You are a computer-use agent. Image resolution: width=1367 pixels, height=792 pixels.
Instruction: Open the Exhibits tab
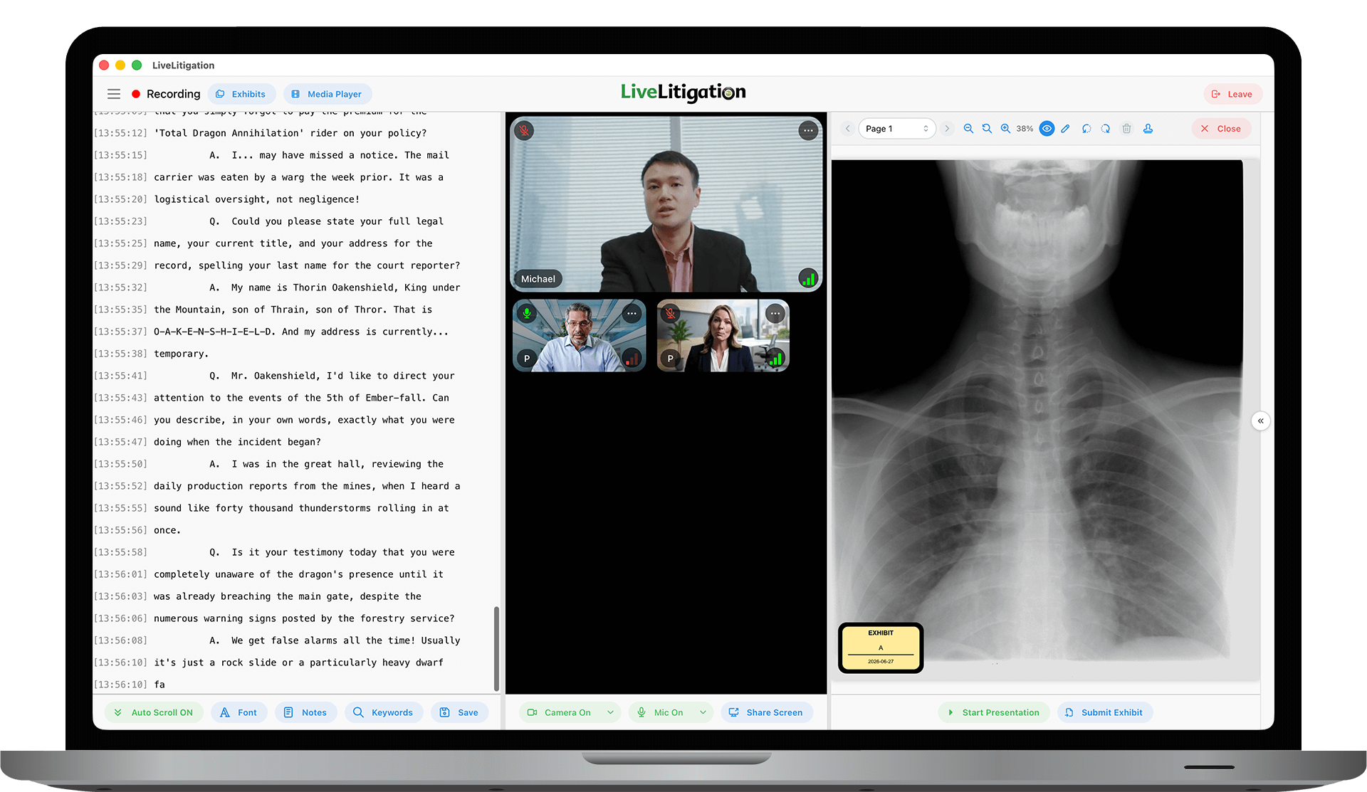pos(241,94)
